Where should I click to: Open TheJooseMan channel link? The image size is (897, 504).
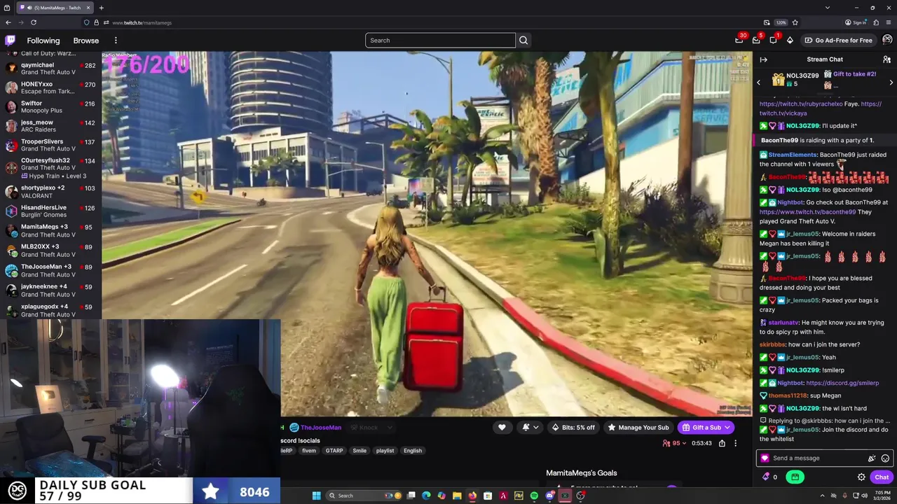point(321,428)
